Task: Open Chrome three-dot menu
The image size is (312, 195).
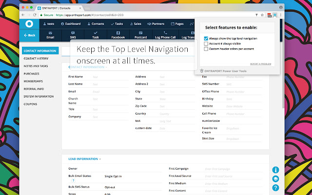Action: [x=281, y=15]
